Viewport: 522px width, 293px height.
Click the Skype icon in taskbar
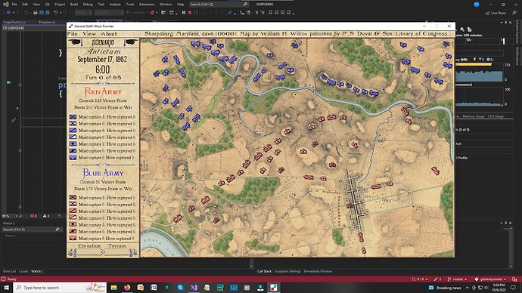181,288
